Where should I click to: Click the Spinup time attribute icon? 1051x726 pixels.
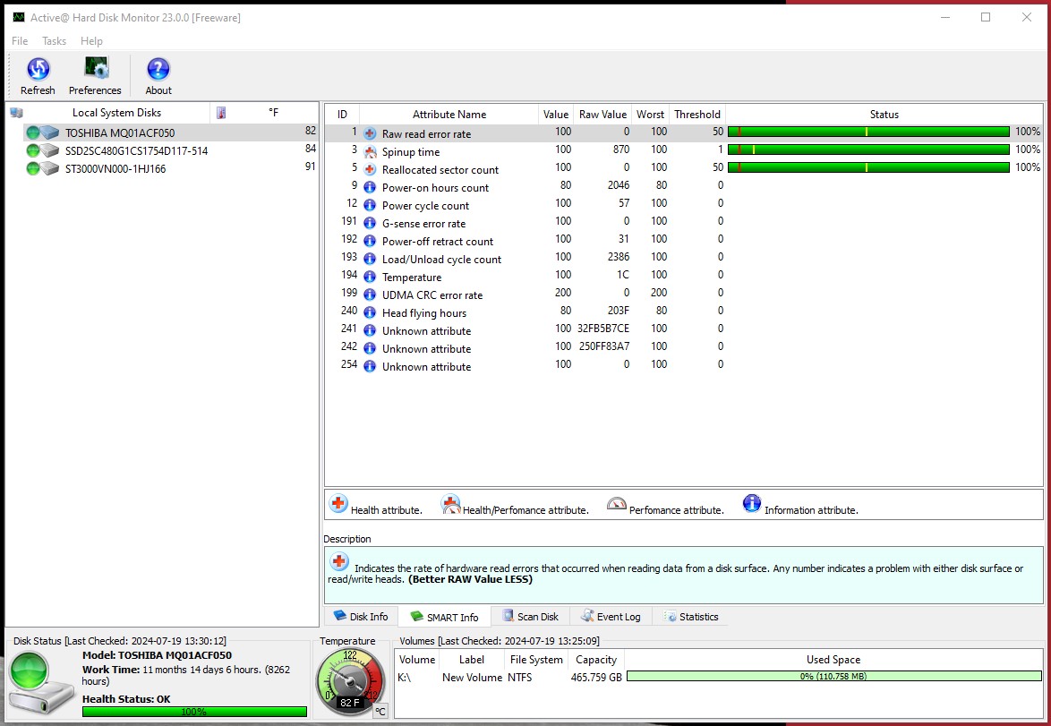pos(370,151)
